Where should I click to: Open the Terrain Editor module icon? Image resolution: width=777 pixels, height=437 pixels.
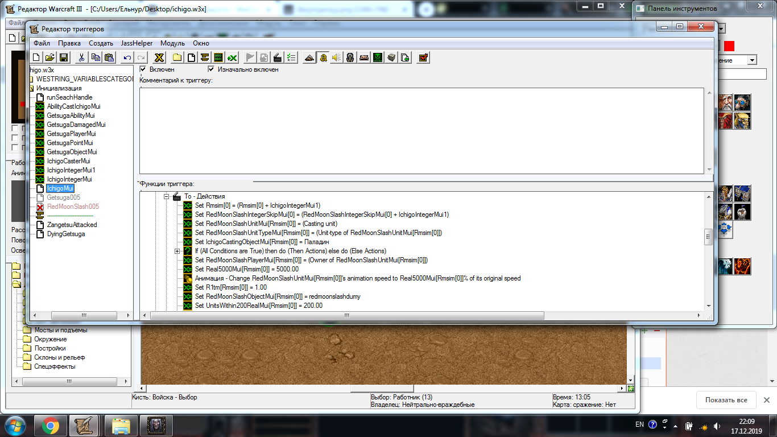point(309,57)
